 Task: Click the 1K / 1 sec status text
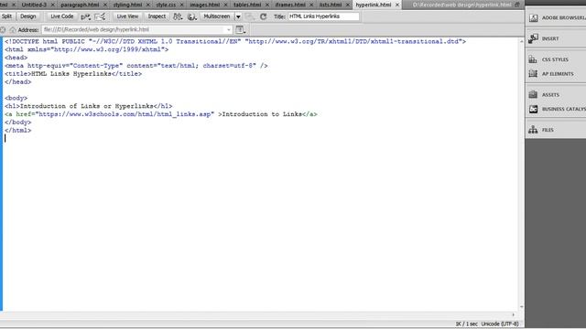[466, 324]
